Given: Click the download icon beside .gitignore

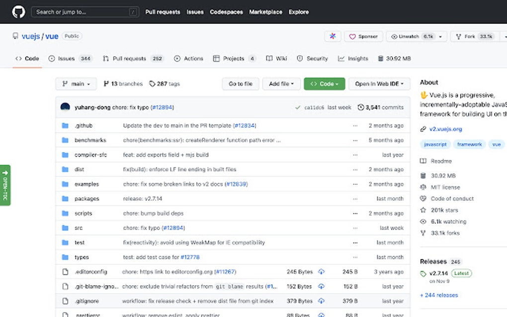Looking at the screenshot, I should [321, 301].
